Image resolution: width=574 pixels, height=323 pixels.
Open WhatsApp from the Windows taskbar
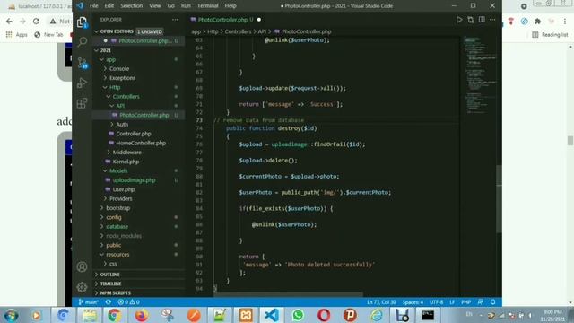point(298,315)
